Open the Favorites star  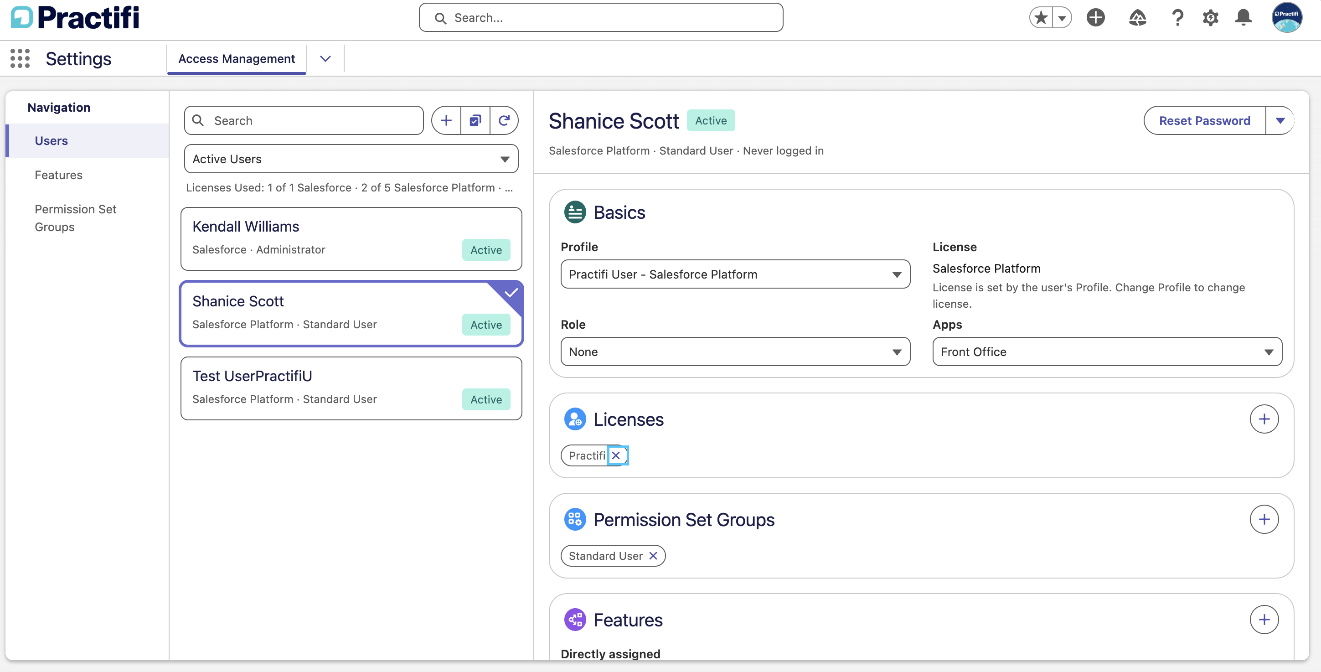coord(1041,18)
